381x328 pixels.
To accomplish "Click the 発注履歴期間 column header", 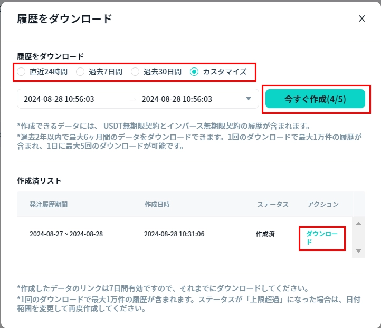I will (x=49, y=205).
